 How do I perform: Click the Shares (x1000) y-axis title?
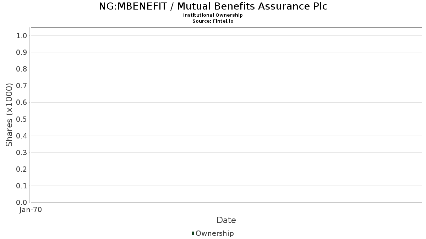point(9,115)
